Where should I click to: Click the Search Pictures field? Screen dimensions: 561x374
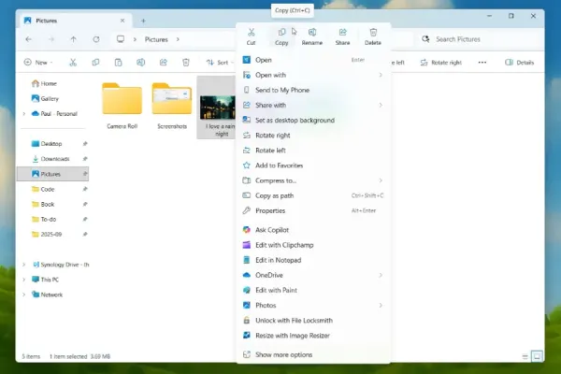(x=477, y=39)
